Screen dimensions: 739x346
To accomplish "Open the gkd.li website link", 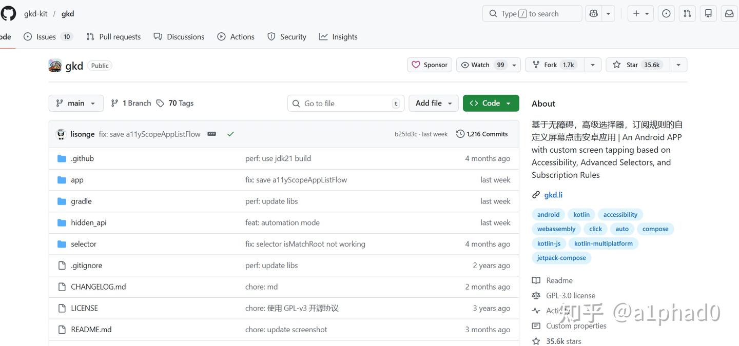I will (553, 195).
